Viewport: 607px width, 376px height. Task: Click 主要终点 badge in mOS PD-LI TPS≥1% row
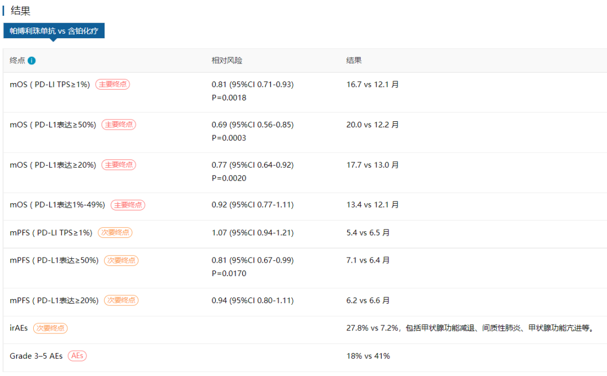(x=112, y=84)
